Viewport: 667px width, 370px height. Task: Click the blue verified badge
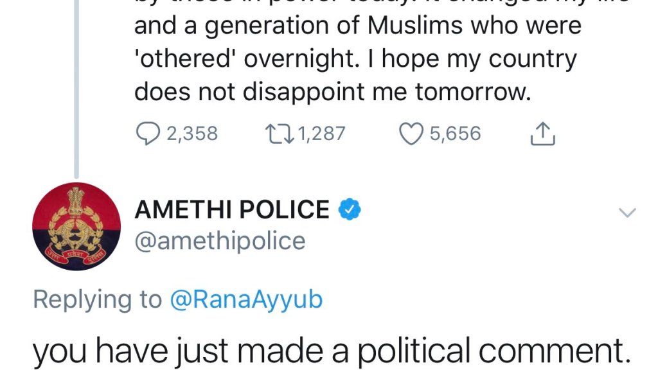click(x=350, y=210)
